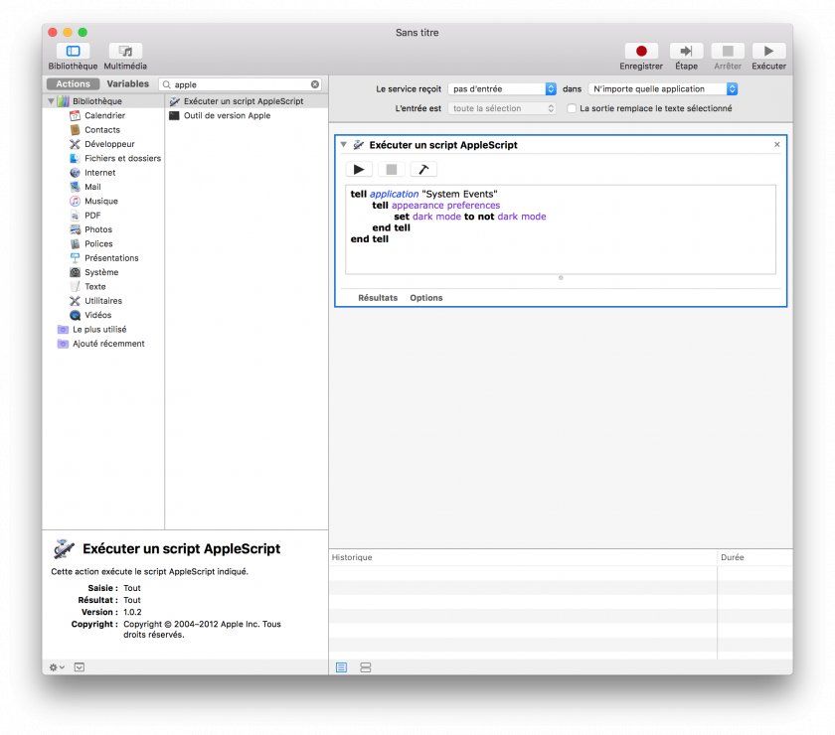Clear the search field text
This screenshot has height=735, width=835.
point(315,85)
